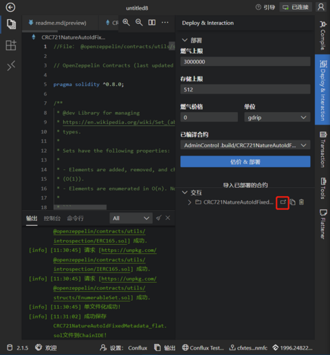The height and width of the screenshot is (355, 330).
Task: Click the 存储上限 storage limit field
Action: (245, 89)
